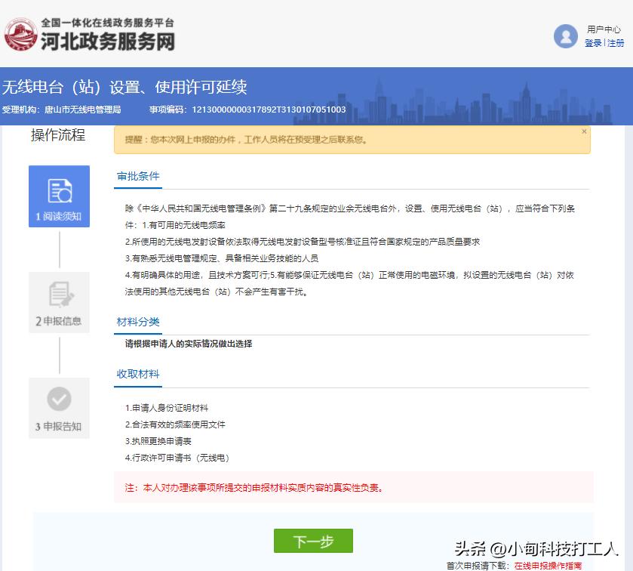Select the user center avatar icon
This screenshot has height=571, width=633.
coord(565,35)
